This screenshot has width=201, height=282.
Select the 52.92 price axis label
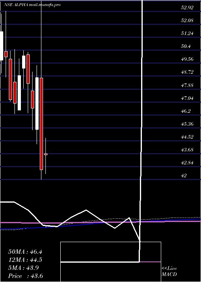click(187, 8)
